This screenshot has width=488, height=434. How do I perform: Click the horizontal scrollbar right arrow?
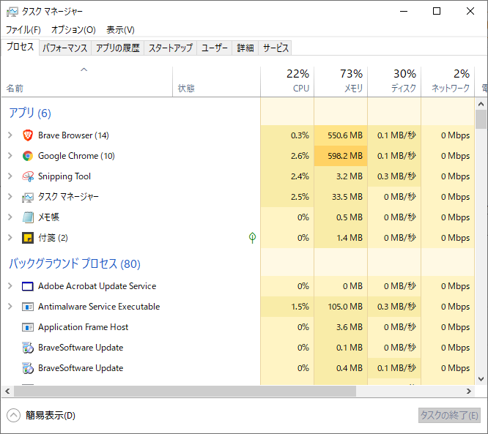coord(469,392)
